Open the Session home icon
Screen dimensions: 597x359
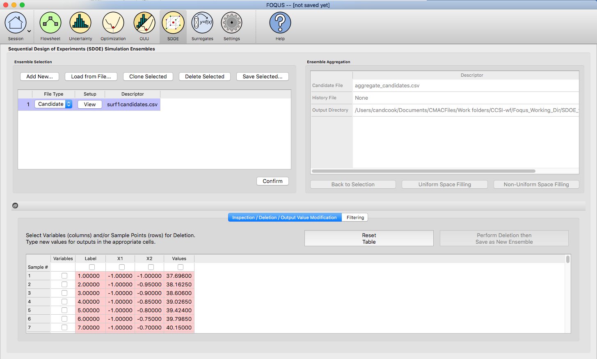(x=16, y=23)
